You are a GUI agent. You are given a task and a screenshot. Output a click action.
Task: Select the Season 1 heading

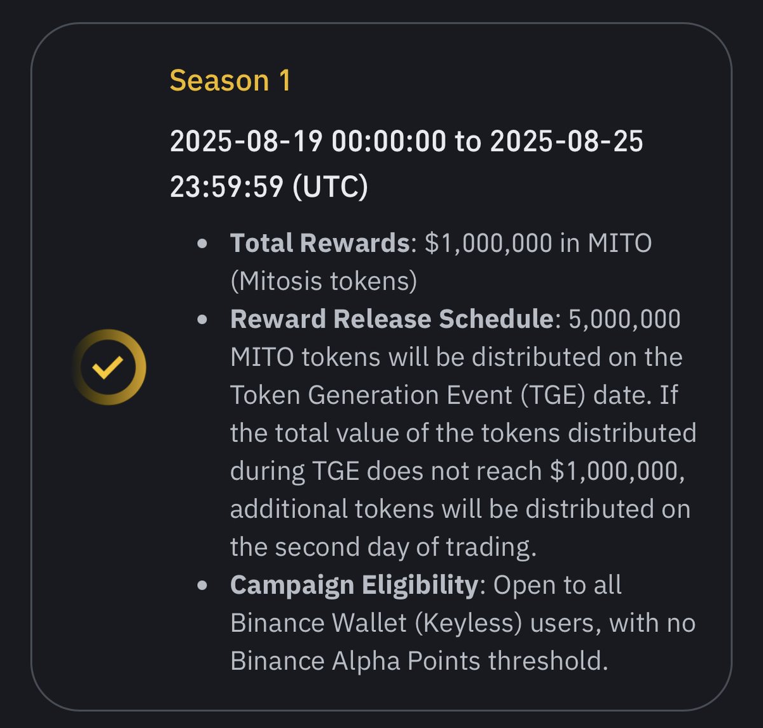[230, 81]
